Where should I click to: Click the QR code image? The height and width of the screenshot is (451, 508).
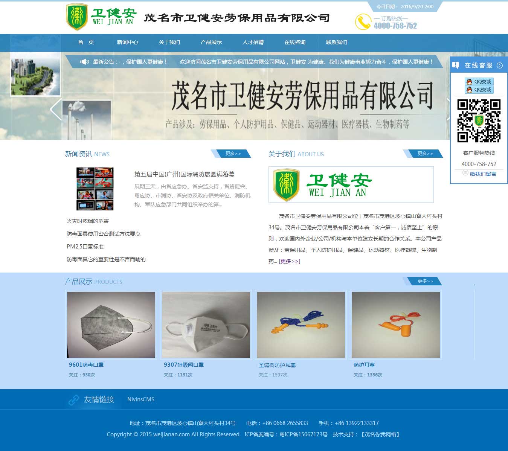(x=479, y=121)
